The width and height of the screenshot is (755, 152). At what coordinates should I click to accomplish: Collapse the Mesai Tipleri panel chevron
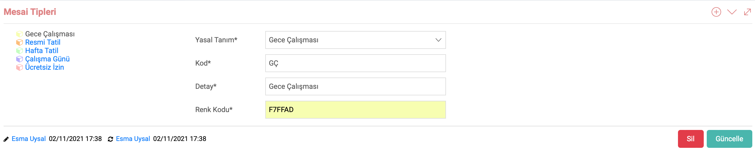[x=732, y=12]
